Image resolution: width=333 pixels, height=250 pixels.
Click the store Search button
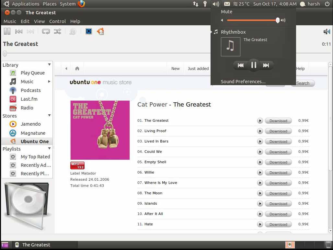click(303, 84)
